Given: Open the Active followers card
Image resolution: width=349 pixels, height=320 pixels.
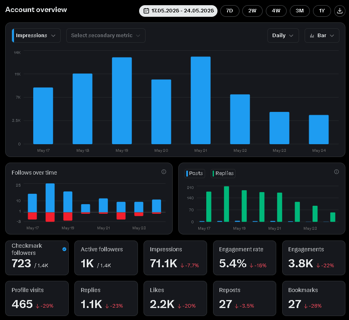Looking at the screenshot, I should tap(106, 258).
